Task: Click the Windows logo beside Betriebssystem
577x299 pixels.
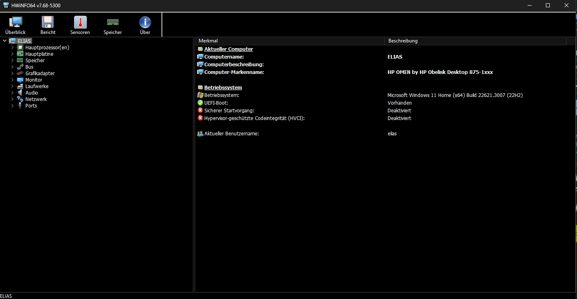Action: 200,95
